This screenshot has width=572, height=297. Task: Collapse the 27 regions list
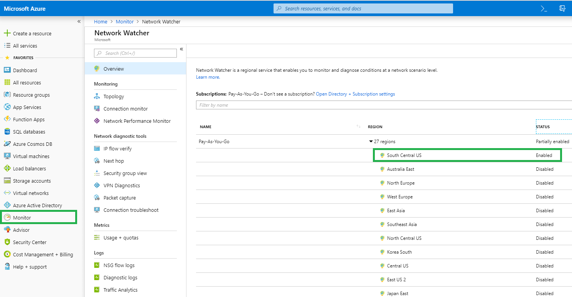371,142
